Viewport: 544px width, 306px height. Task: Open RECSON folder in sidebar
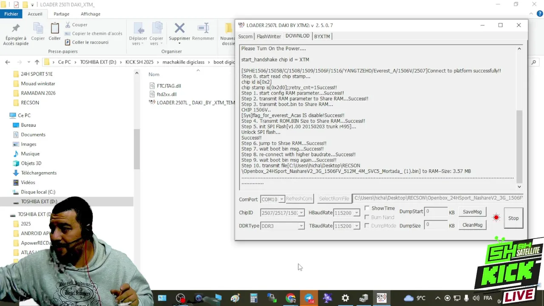pyautogui.click(x=30, y=102)
